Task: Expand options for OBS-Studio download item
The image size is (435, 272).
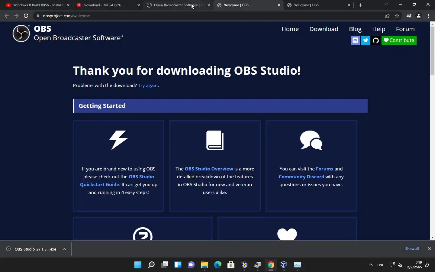Action: (64, 249)
